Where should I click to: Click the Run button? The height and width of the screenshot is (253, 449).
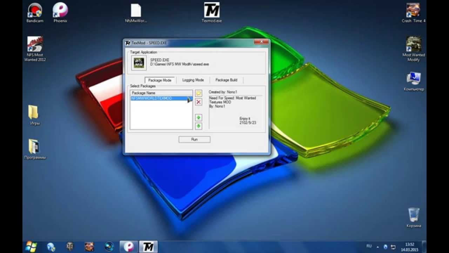(194, 140)
